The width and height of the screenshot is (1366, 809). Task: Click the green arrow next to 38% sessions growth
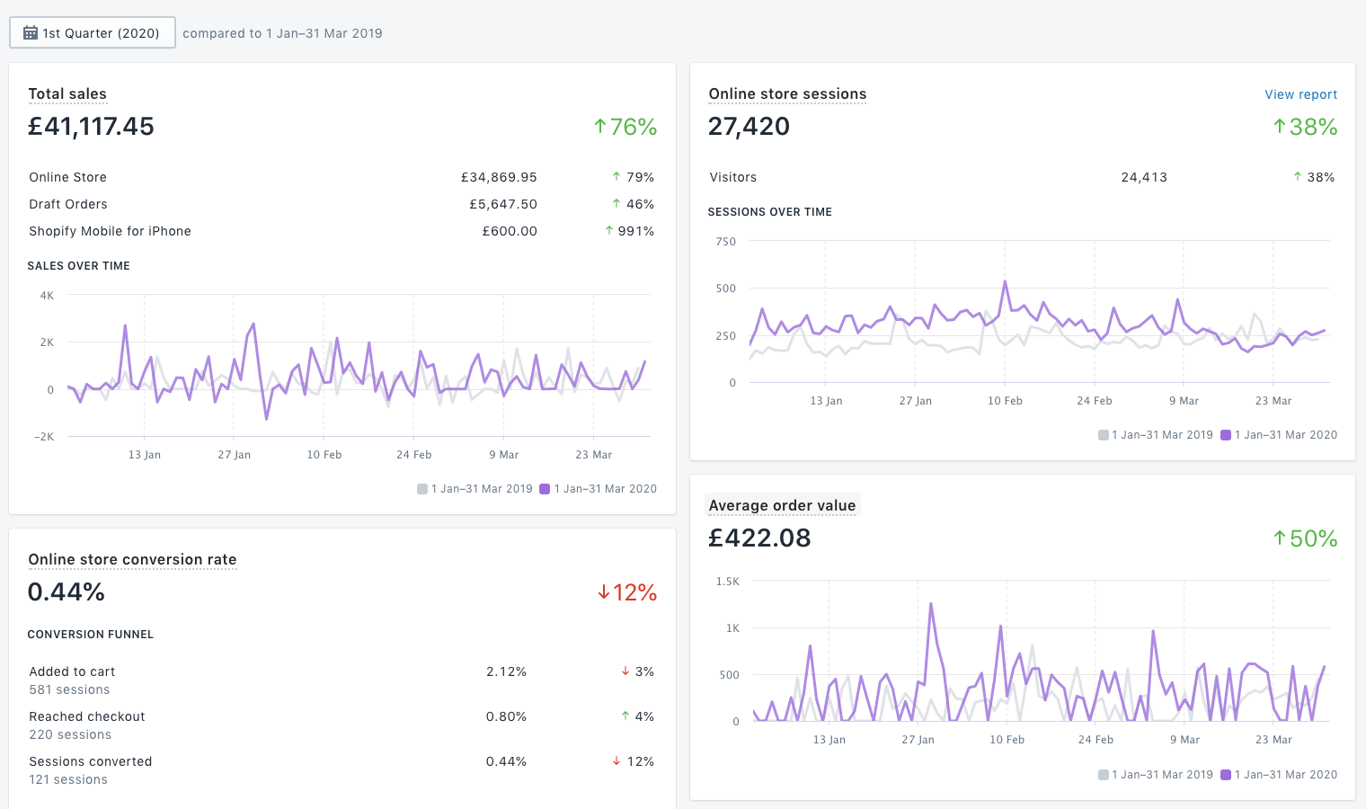[x=1281, y=127]
